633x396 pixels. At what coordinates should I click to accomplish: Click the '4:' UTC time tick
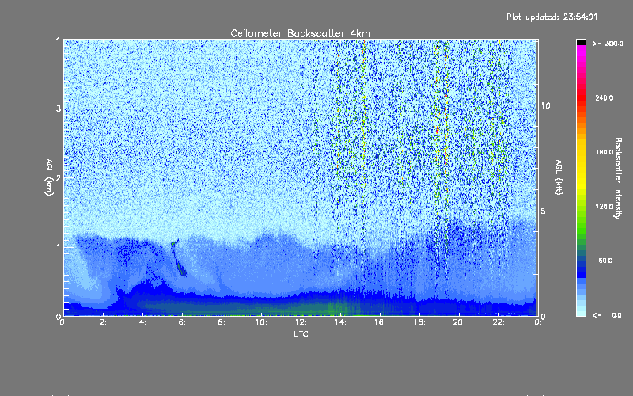point(142,322)
